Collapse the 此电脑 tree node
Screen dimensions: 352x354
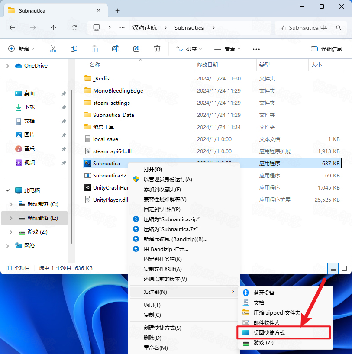click(8, 190)
